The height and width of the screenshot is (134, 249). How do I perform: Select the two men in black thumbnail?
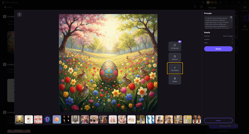66,119
